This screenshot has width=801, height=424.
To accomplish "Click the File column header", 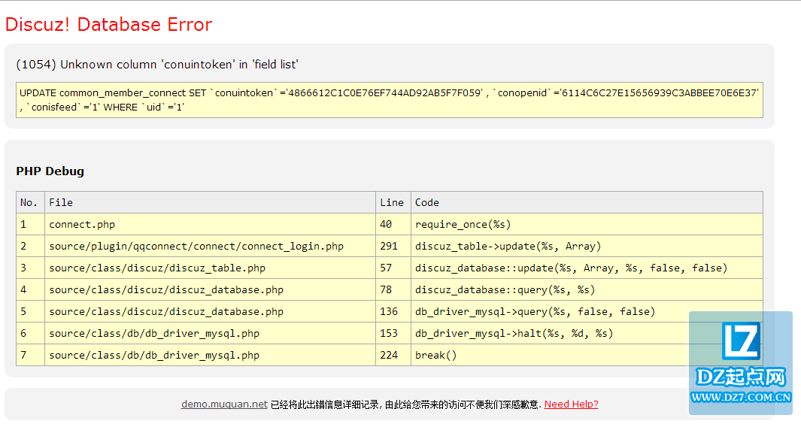I will pos(210,202).
